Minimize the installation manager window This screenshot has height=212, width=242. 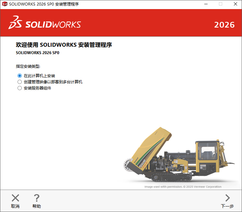[x=206, y=4]
